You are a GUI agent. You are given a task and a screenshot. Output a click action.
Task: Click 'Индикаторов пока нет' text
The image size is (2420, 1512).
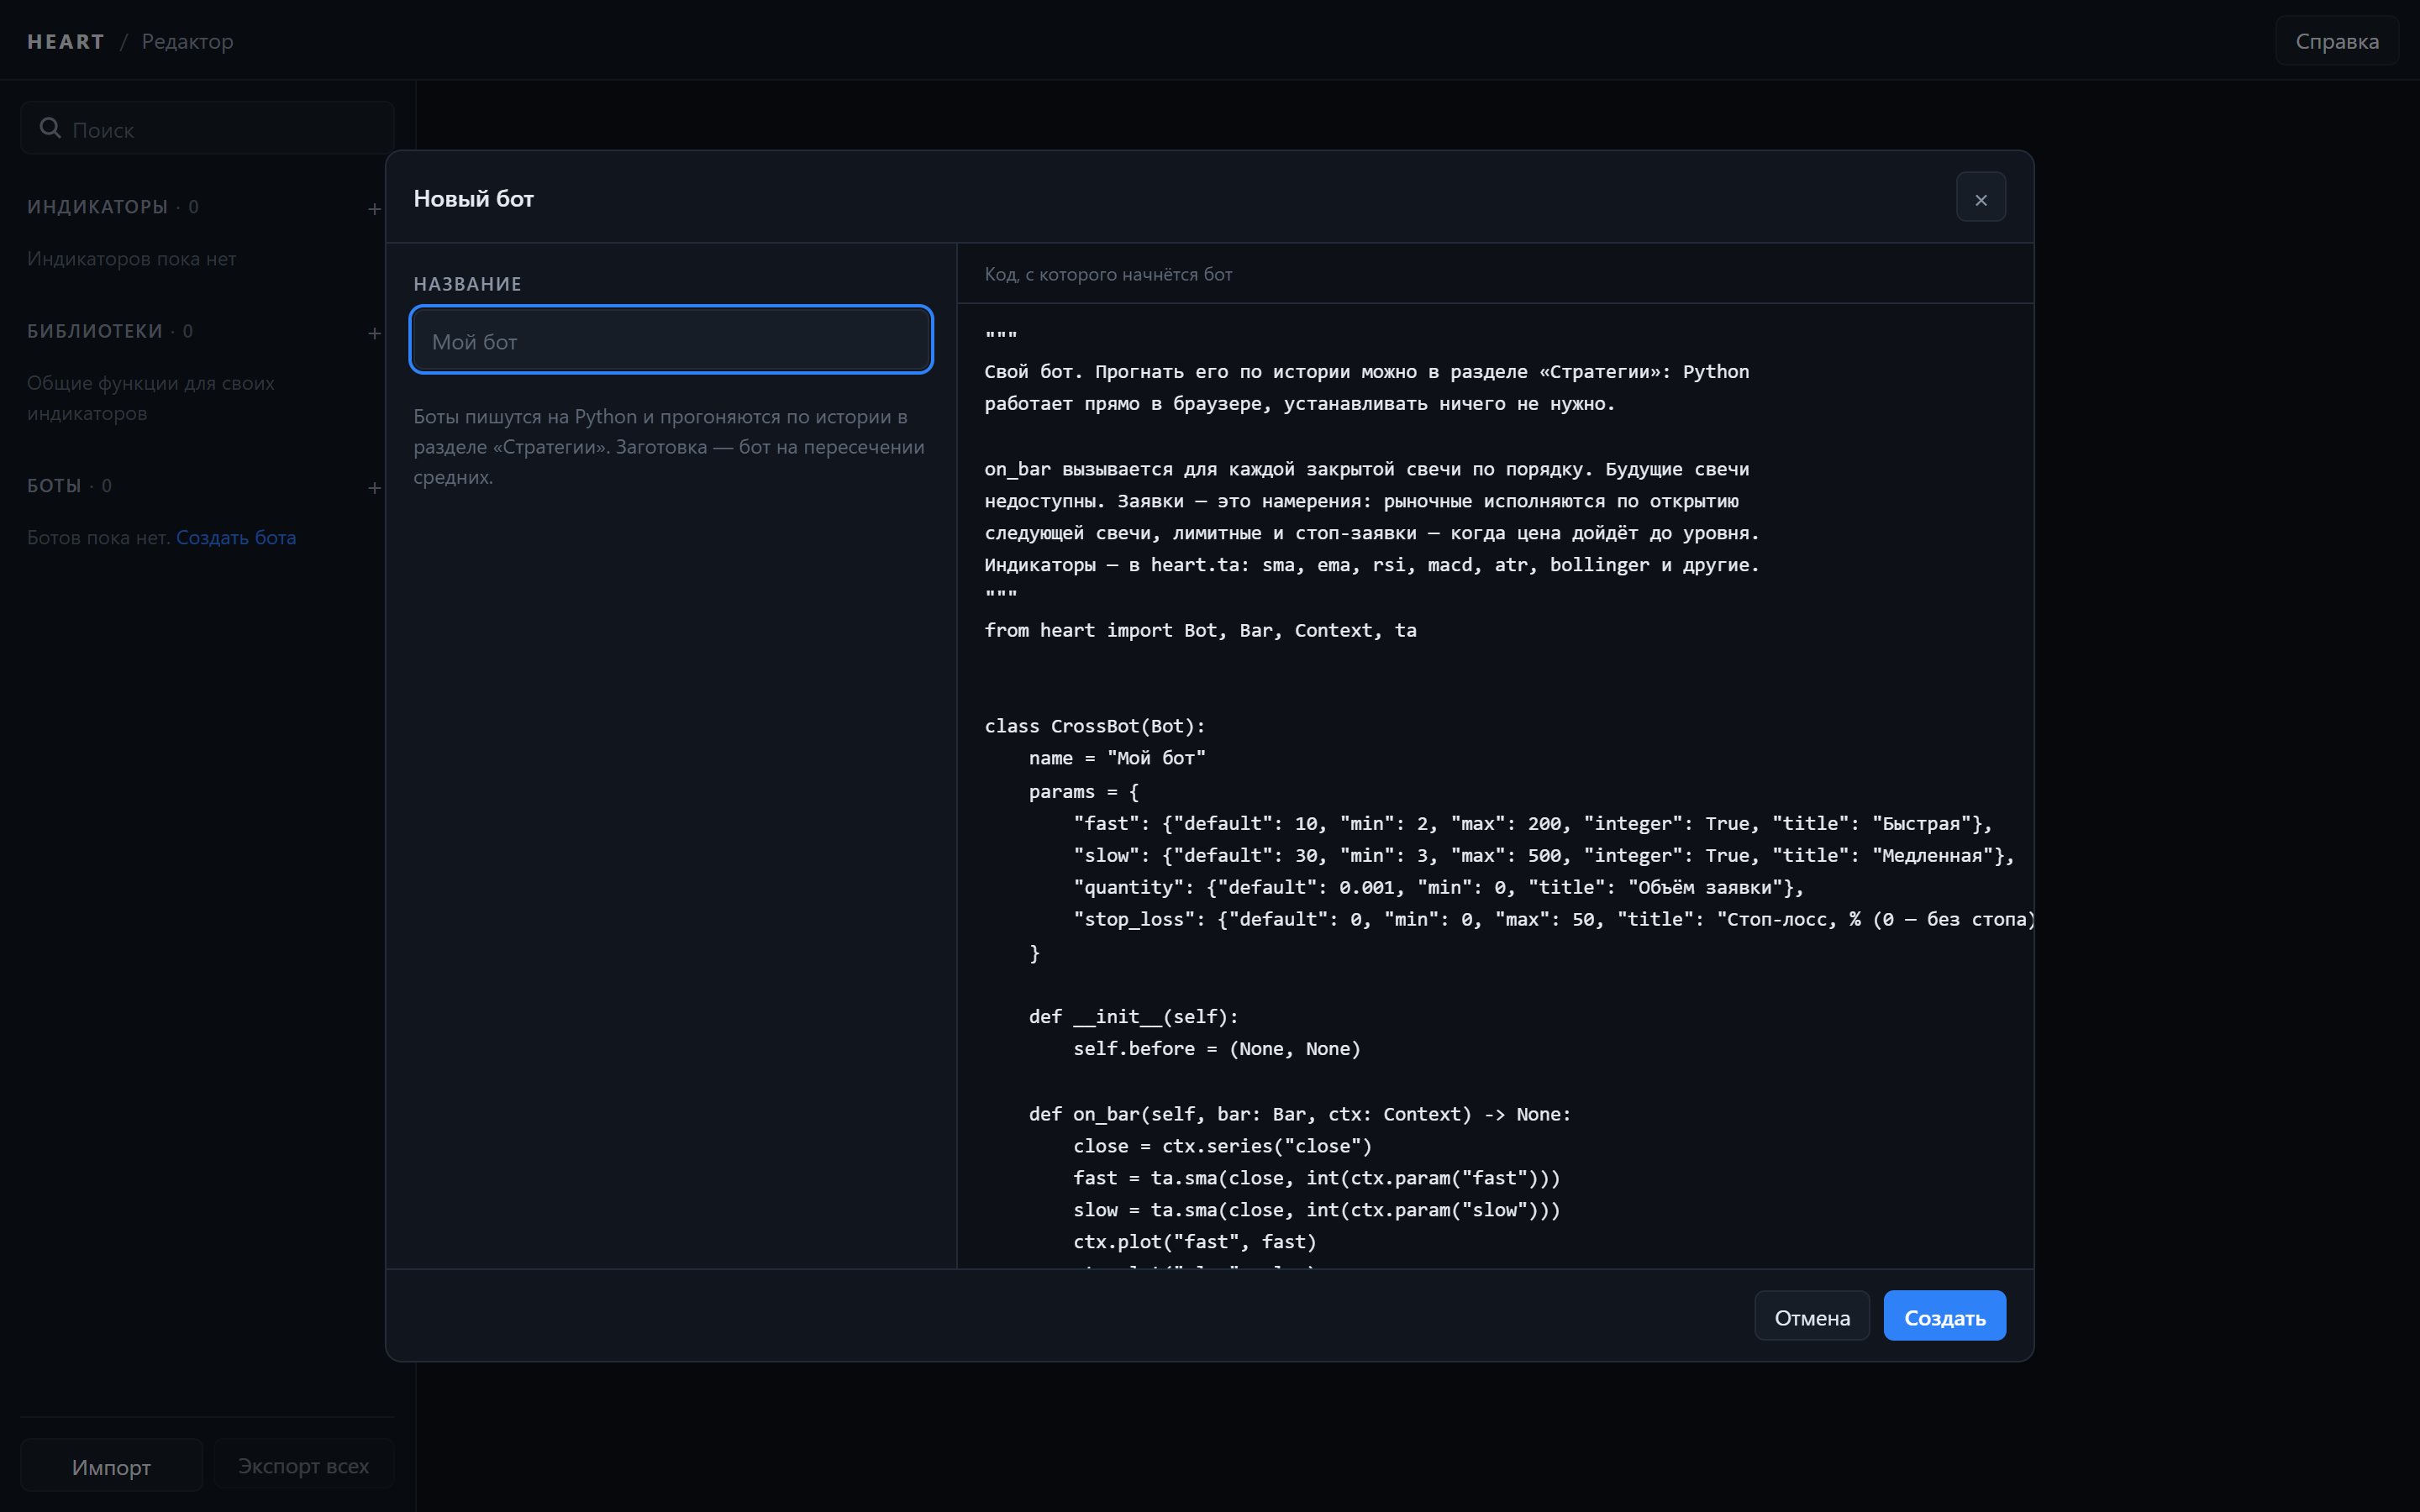tap(132, 259)
